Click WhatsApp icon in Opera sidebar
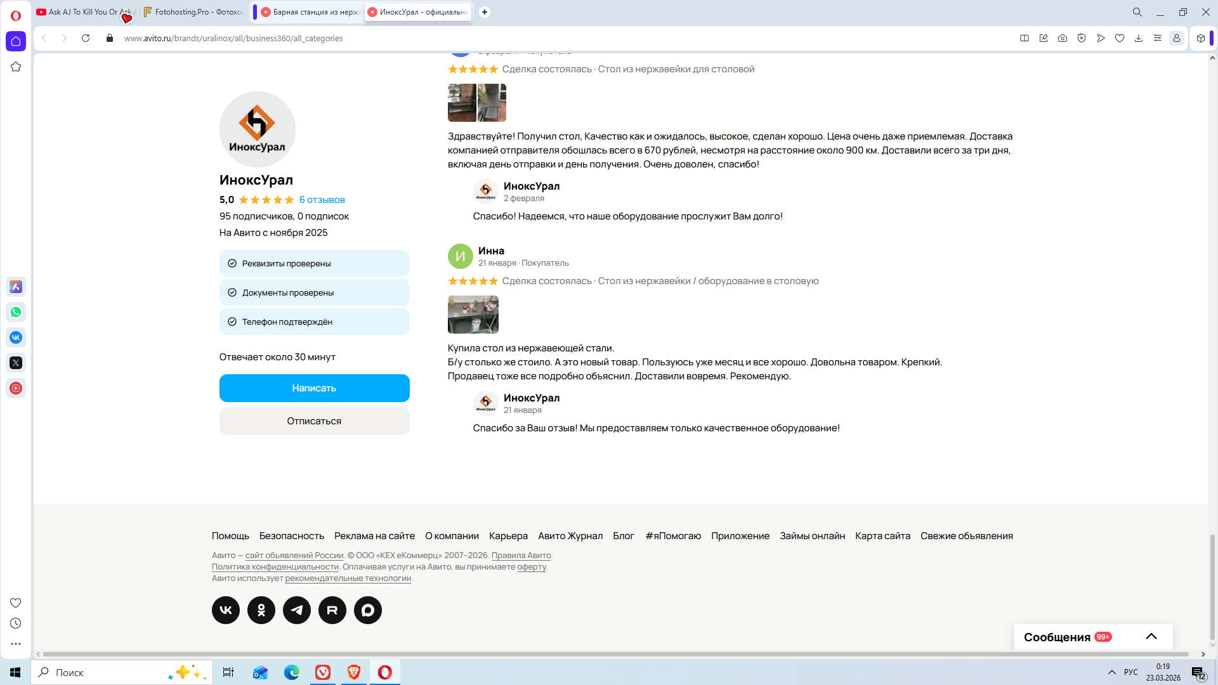 16,312
